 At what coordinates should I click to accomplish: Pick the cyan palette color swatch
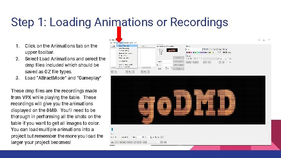tap(199, 53)
